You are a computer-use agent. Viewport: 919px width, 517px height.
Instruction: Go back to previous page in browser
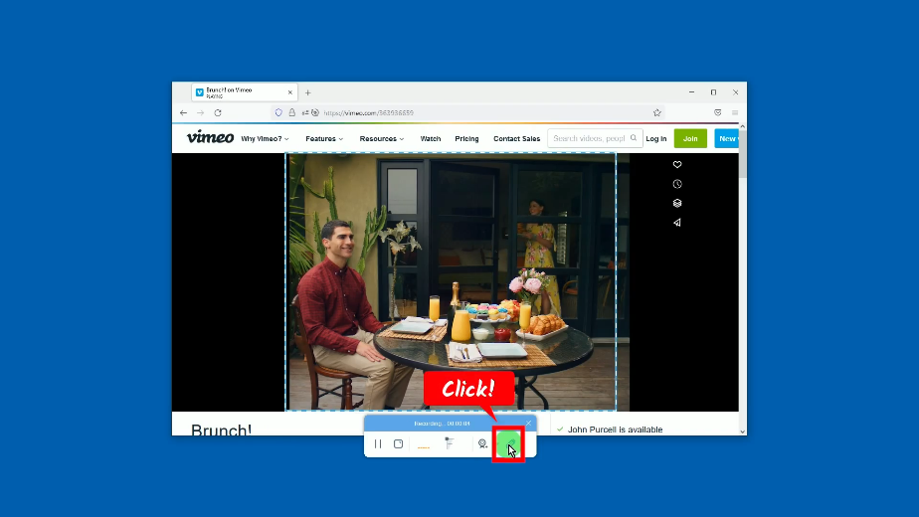click(x=183, y=112)
